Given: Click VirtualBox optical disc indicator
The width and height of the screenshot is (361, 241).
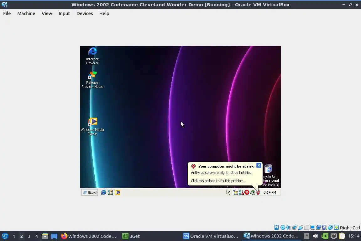Looking at the screenshot, I should tap(283, 228).
